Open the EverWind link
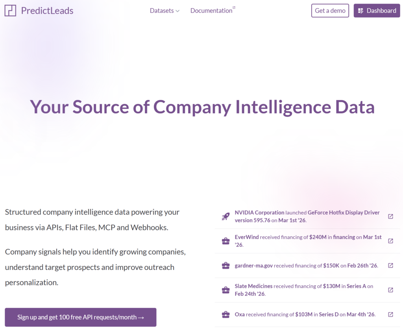This screenshot has width=403, height=330. (x=246, y=237)
